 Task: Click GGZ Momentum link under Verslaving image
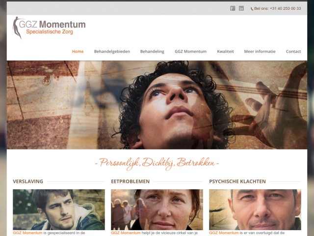click(x=27, y=233)
